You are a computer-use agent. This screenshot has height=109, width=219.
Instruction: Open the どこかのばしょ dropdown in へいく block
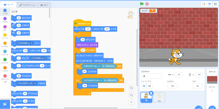(25, 43)
